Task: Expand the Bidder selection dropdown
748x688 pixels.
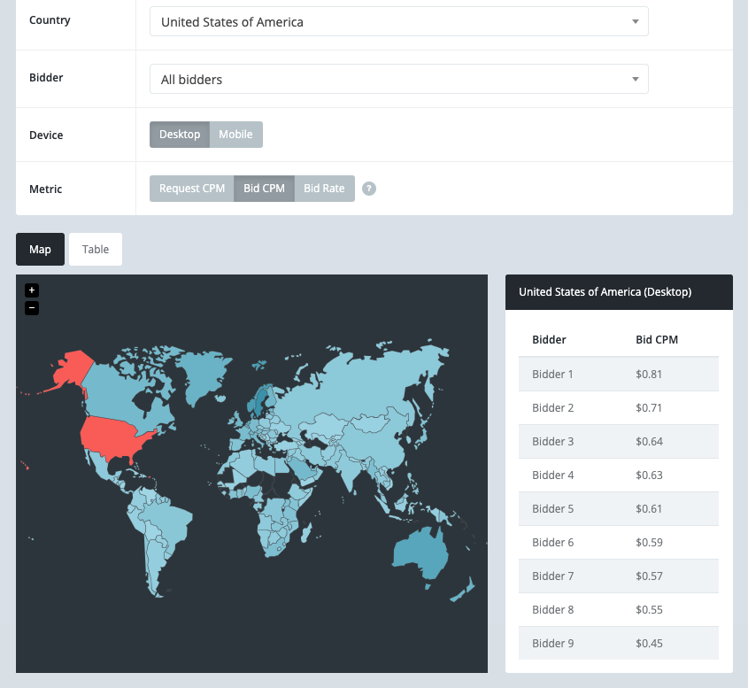Action: (398, 78)
